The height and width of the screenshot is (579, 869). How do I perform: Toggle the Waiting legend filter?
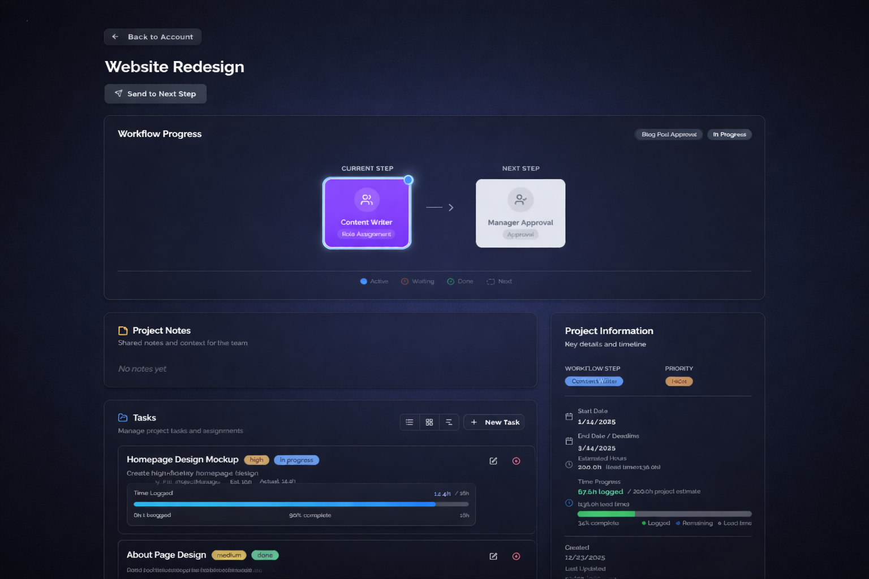[418, 281]
